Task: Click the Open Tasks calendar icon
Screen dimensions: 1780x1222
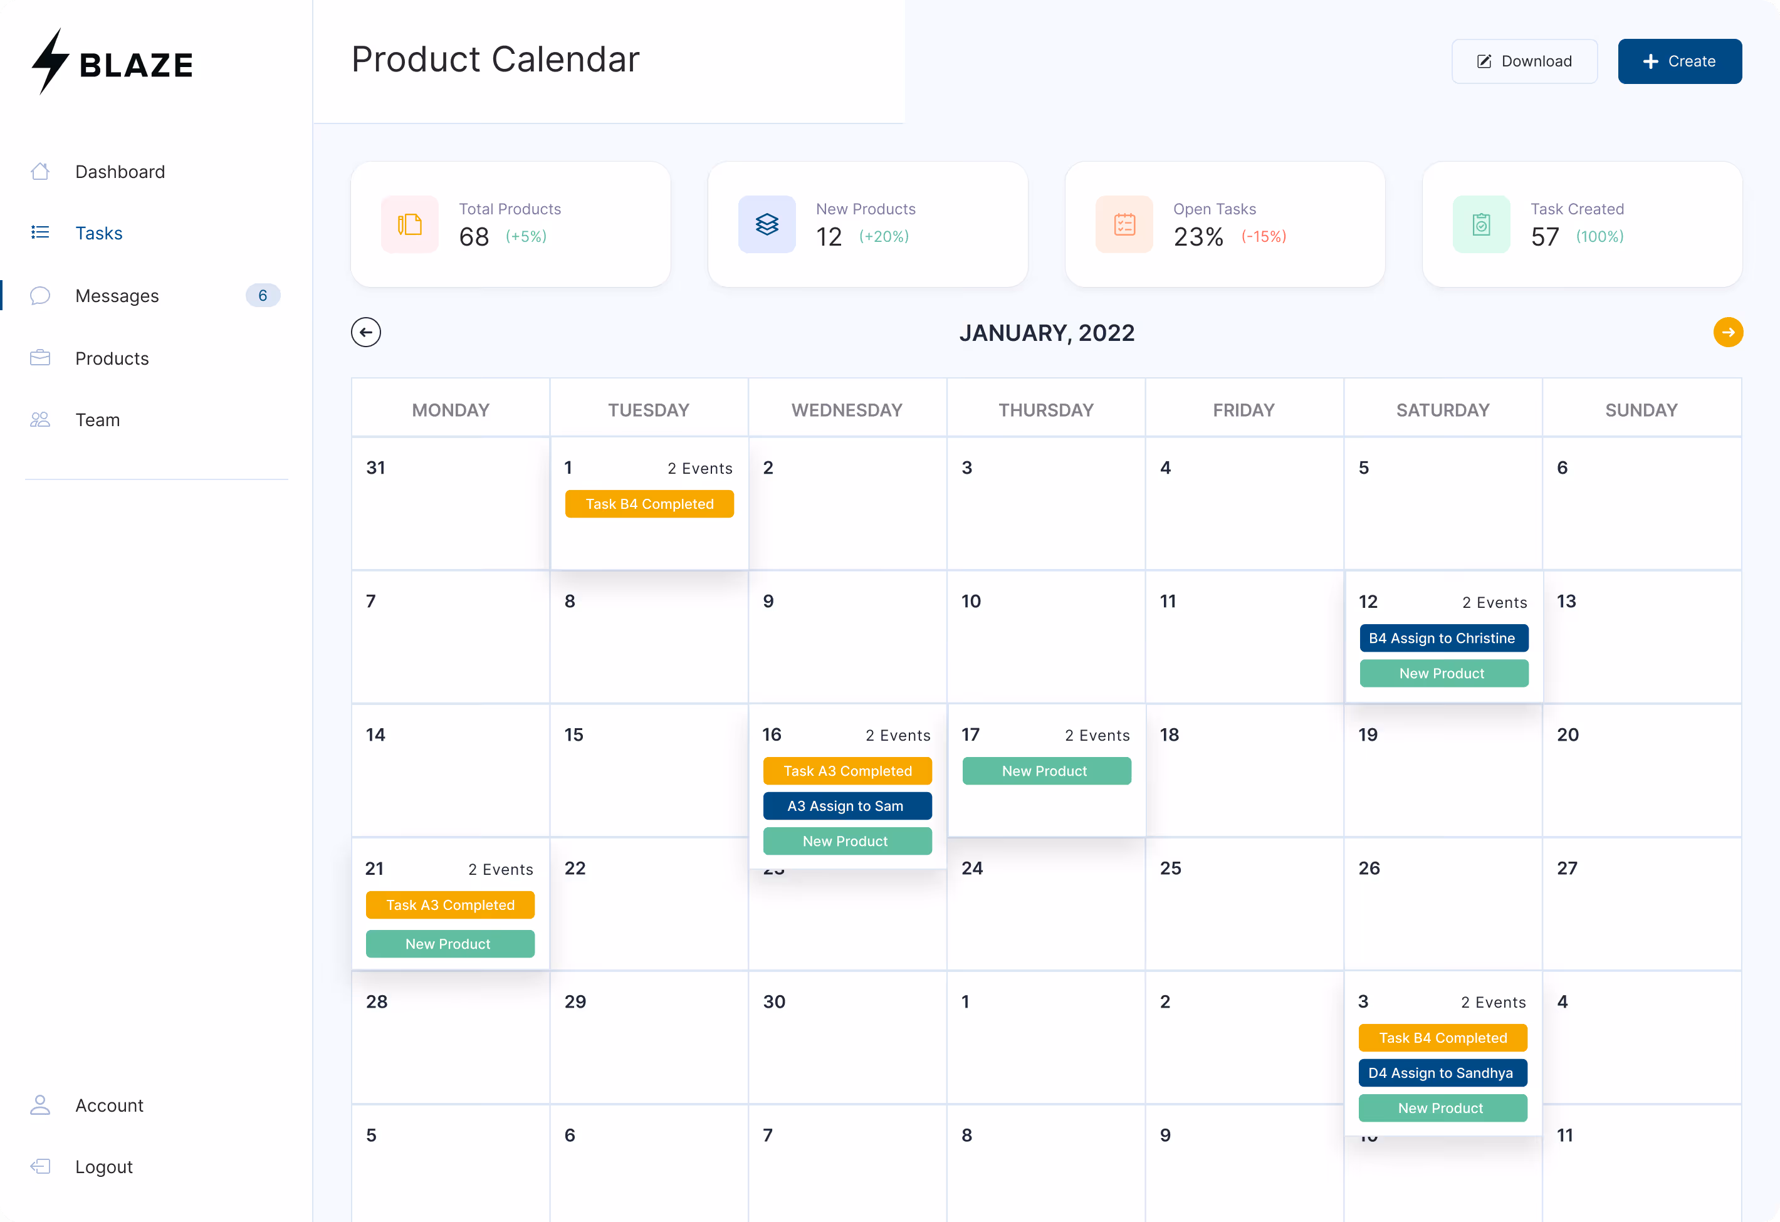Action: pyautogui.click(x=1124, y=224)
